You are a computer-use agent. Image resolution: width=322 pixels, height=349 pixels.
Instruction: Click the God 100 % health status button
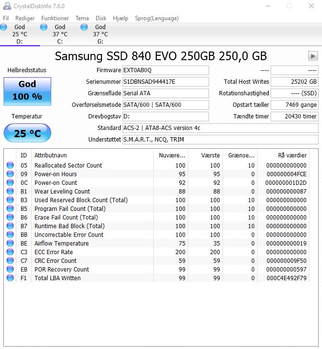pos(27,90)
